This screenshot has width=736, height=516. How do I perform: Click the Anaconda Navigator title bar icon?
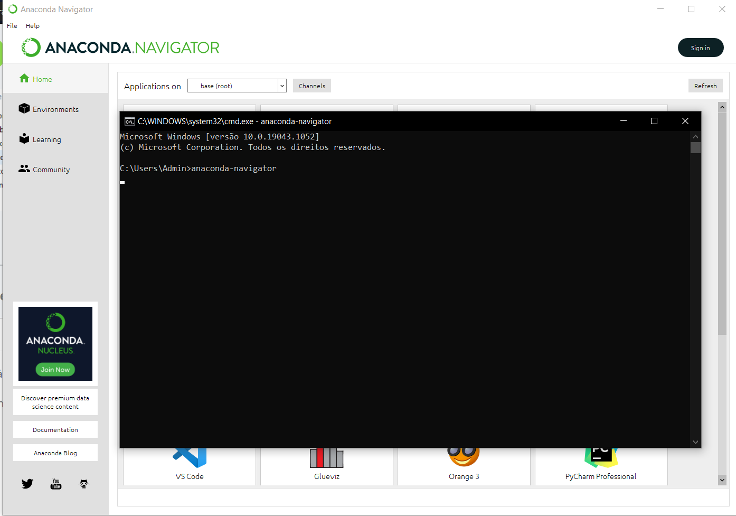pos(13,9)
